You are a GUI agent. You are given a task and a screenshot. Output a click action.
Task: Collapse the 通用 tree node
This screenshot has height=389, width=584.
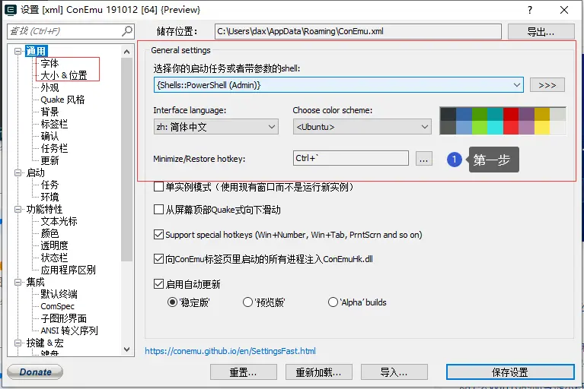(18, 51)
